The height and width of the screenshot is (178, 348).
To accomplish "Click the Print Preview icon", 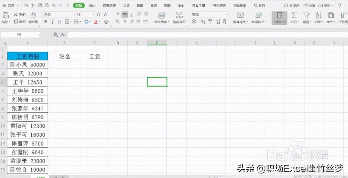I will 47,5.
